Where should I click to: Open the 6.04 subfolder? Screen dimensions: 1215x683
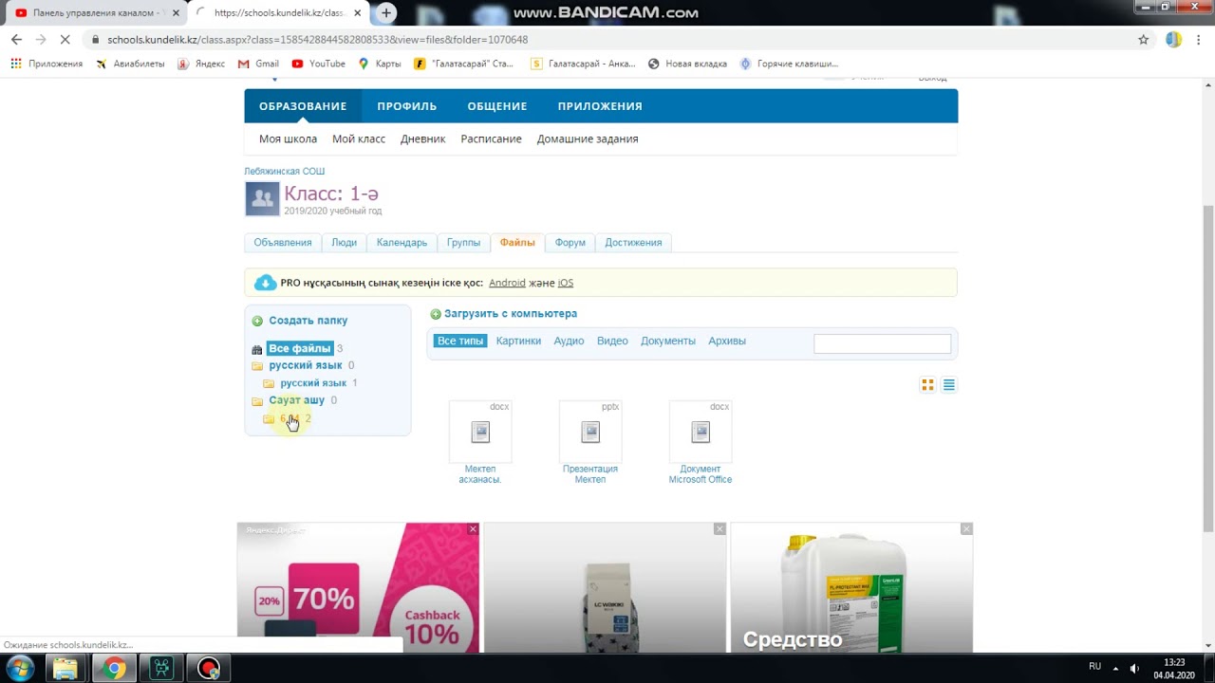pos(290,418)
